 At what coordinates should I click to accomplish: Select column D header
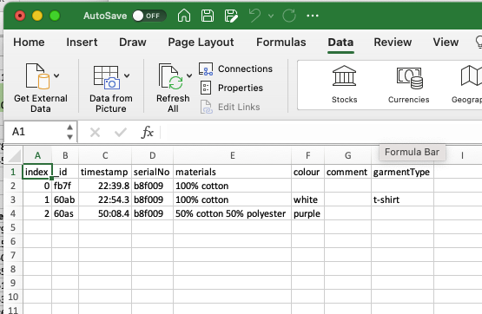(x=153, y=155)
